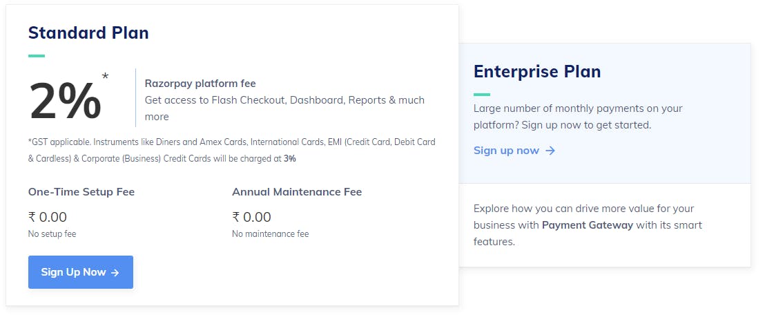This screenshot has width=765, height=315.
Task: Click the 'Razorpay platform fee' label
Action: coord(200,83)
